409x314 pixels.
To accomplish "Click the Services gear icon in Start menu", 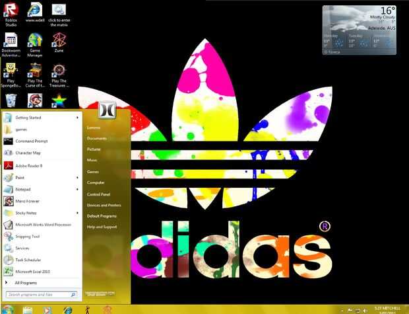I will click(x=9, y=248).
